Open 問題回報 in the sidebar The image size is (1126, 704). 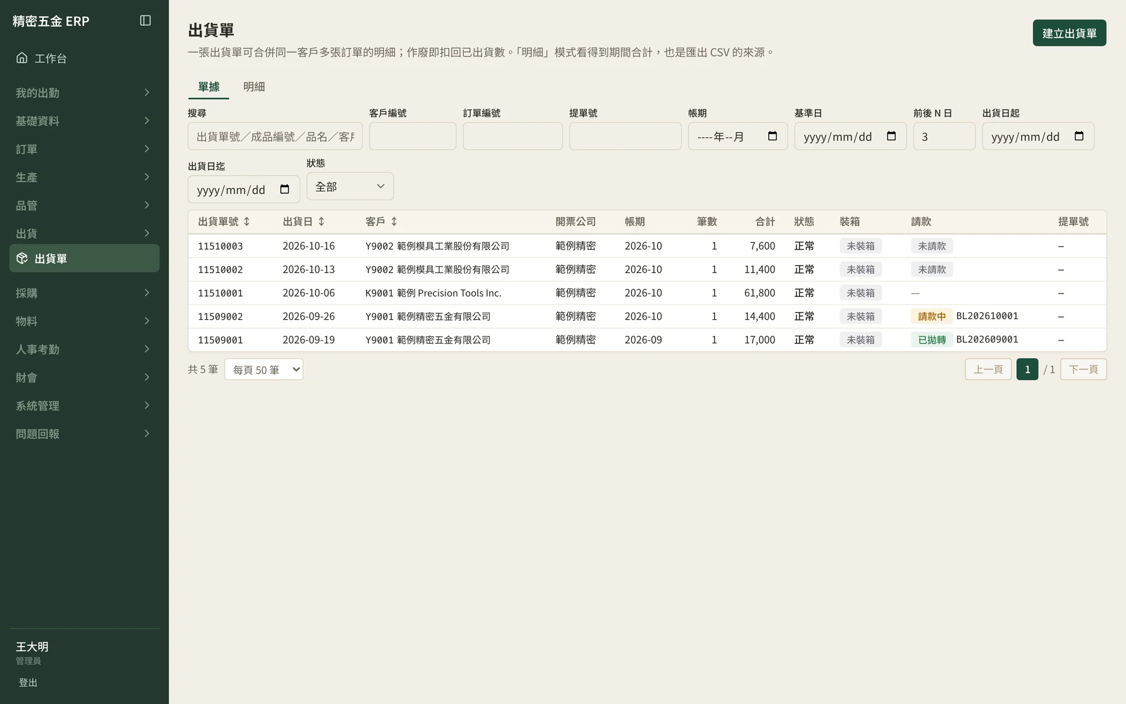coord(84,434)
